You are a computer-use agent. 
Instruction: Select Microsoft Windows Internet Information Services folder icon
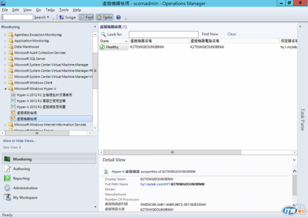tap(11, 125)
